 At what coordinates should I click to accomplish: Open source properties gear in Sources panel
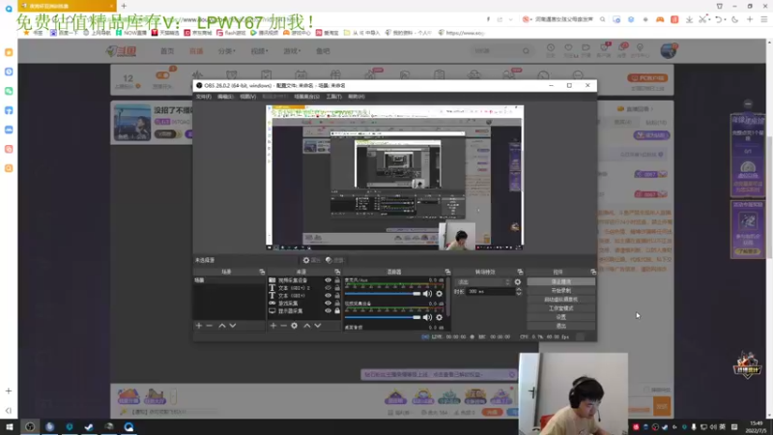point(295,326)
